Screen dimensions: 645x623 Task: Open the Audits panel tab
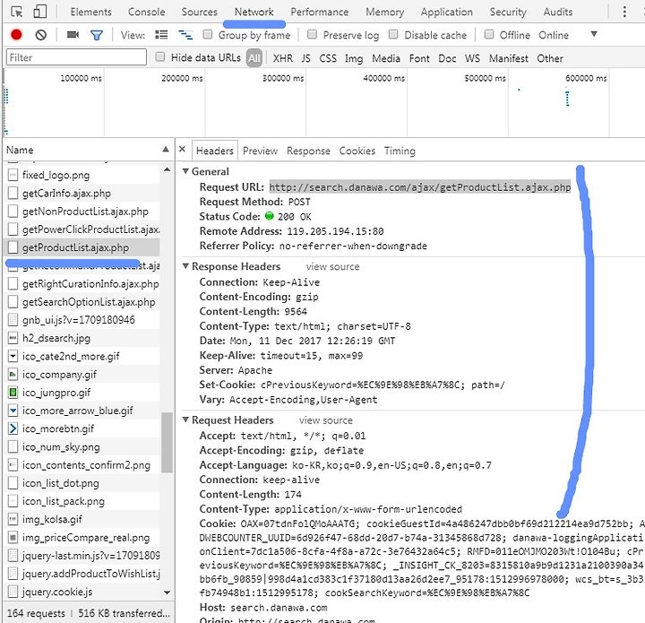(x=558, y=12)
